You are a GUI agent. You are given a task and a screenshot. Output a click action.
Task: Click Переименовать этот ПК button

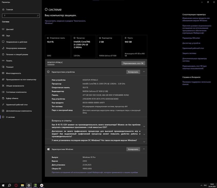[x=133, y=63]
